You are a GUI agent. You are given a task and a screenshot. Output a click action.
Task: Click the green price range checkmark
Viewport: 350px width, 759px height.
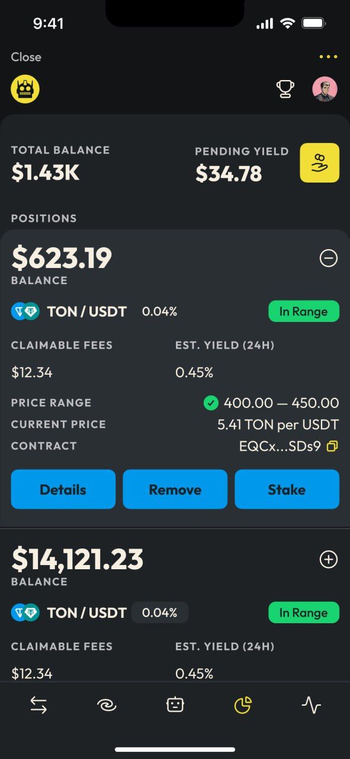coord(210,403)
